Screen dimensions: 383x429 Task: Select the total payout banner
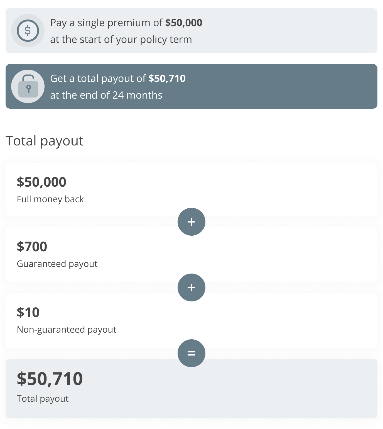(191, 86)
